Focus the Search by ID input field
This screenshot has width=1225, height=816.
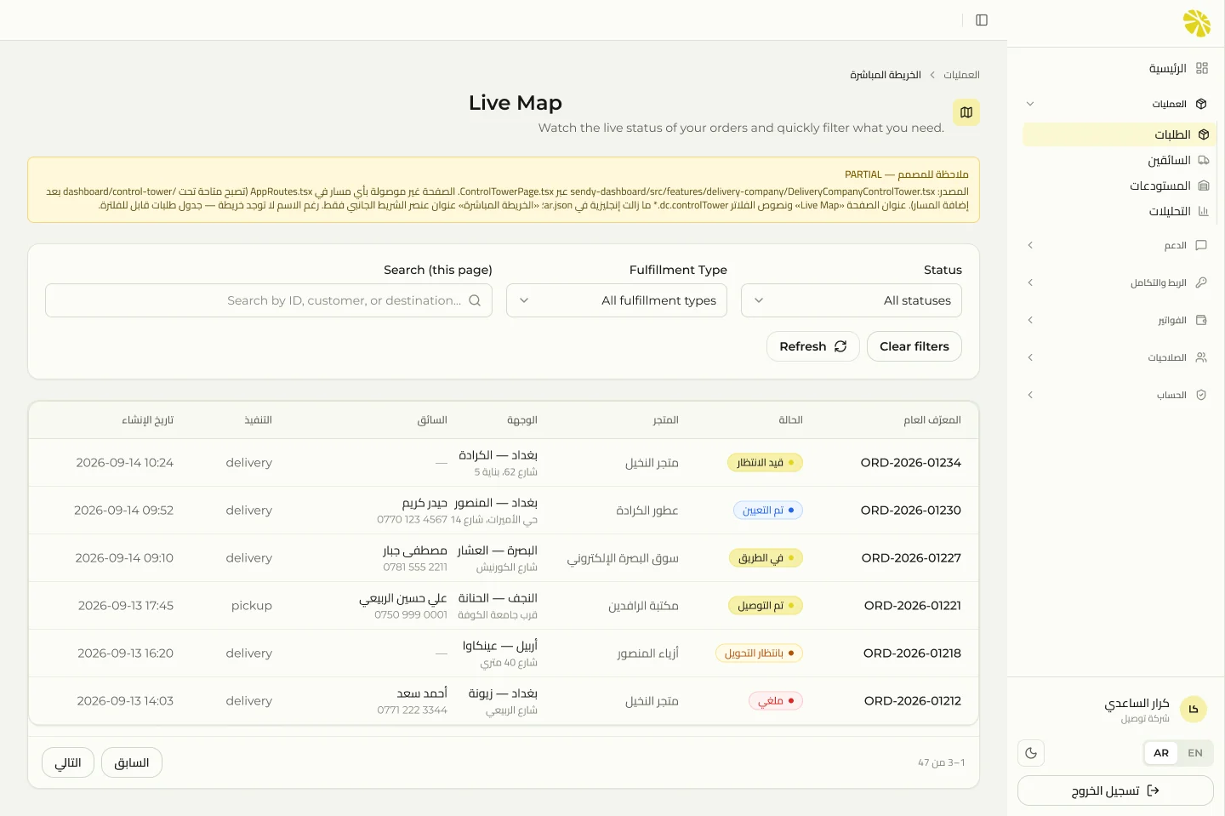click(x=269, y=300)
